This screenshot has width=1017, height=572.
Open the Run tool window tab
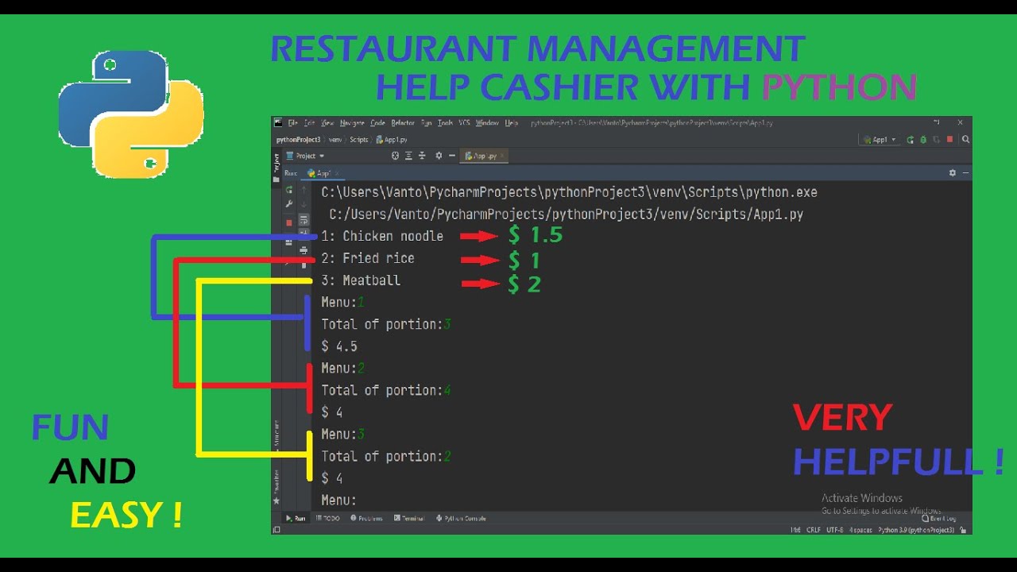296,518
